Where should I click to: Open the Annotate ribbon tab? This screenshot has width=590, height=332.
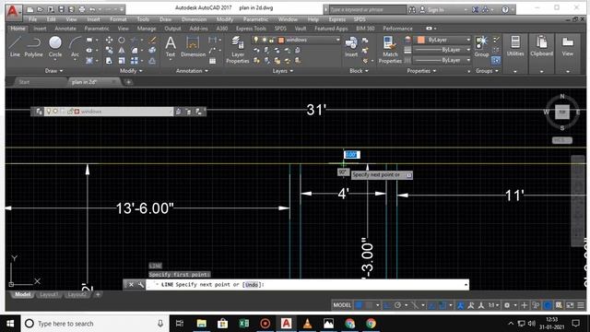tap(65, 29)
